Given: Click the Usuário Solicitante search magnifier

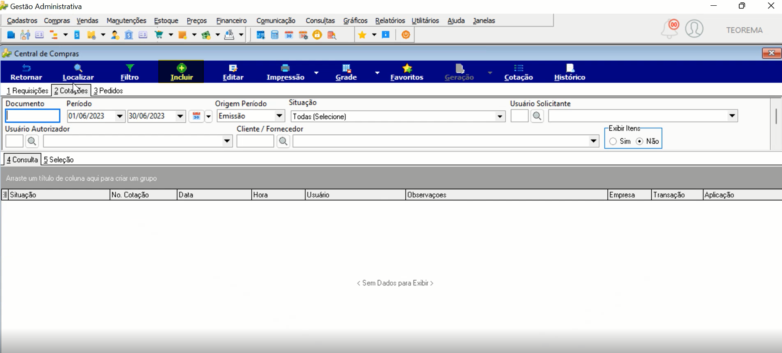Looking at the screenshot, I should 537,116.
